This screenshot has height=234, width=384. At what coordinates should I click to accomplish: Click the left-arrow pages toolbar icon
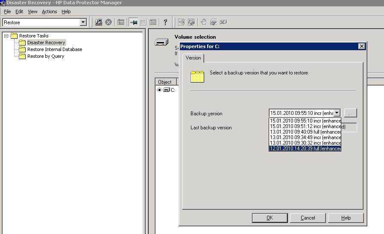click(x=182, y=22)
